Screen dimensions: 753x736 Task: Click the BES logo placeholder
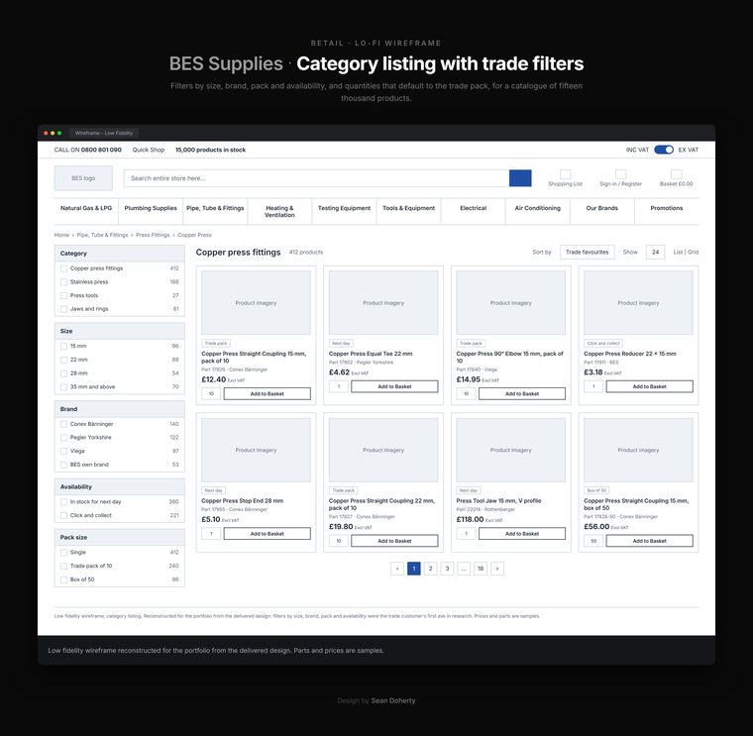[x=83, y=178]
